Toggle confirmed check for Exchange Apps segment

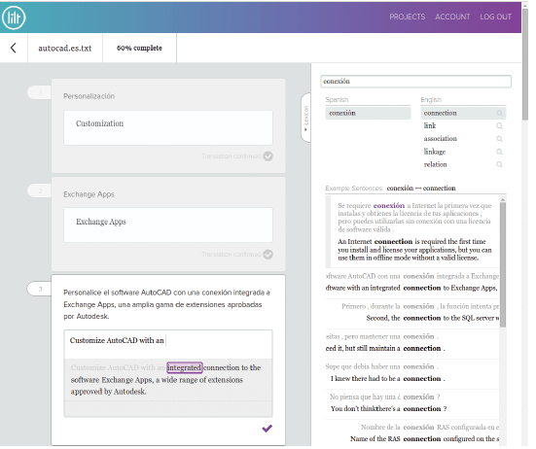(268, 255)
